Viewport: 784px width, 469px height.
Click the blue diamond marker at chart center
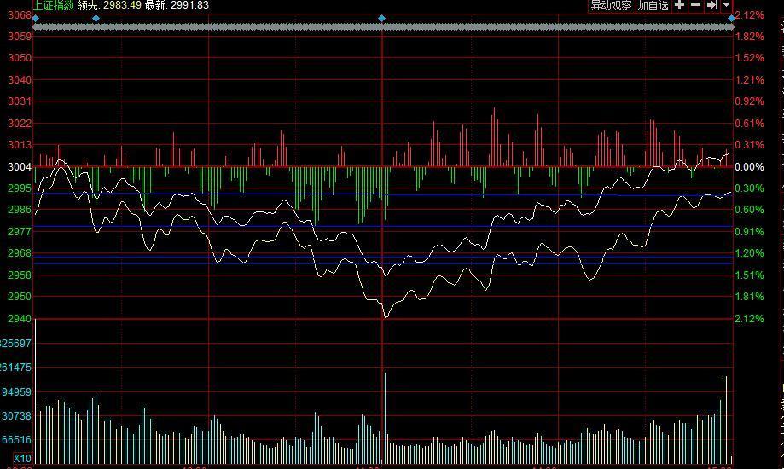click(x=381, y=18)
